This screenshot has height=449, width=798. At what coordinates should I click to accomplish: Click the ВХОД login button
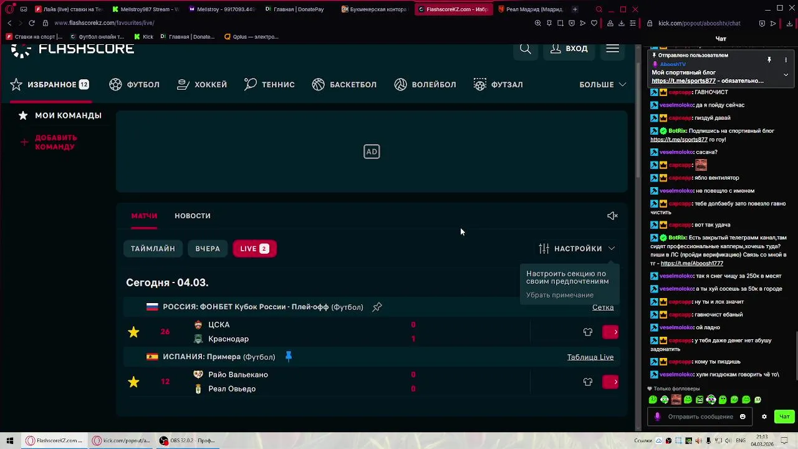tap(569, 49)
